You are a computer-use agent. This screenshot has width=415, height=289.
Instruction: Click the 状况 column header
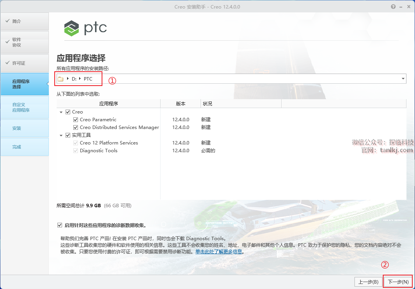click(241, 104)
